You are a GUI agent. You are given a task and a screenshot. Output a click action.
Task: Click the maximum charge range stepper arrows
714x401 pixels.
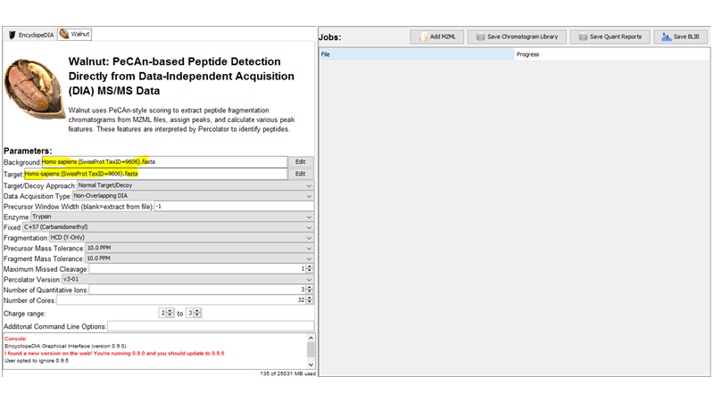click(x=197, y=314)
